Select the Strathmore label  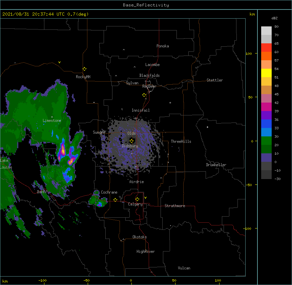[x=175, y=206]
